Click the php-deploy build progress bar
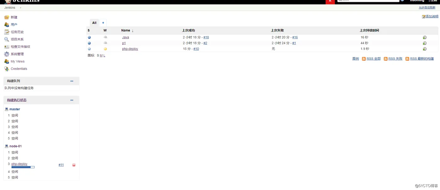The width and height of the screenshot is (440, 190). pos(23,167)
